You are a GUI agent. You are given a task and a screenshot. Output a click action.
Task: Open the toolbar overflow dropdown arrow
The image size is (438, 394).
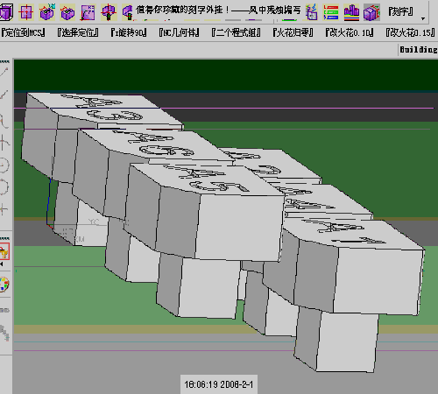point(423,18)
